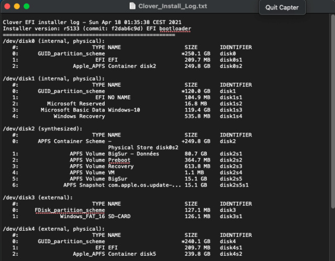Click the yellow minimize window button
This screenshot has height=261, width=335.
[x=17, y=6]
